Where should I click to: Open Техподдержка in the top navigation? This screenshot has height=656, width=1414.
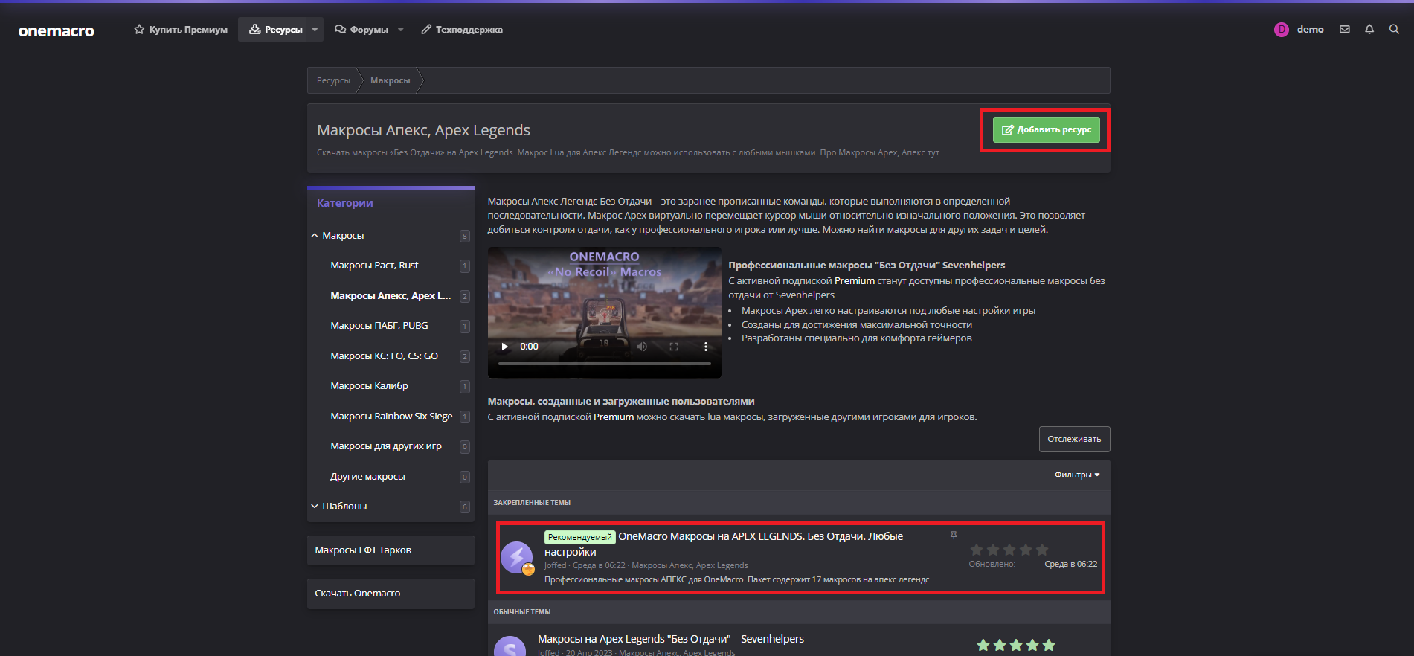(x=462, y=30)
